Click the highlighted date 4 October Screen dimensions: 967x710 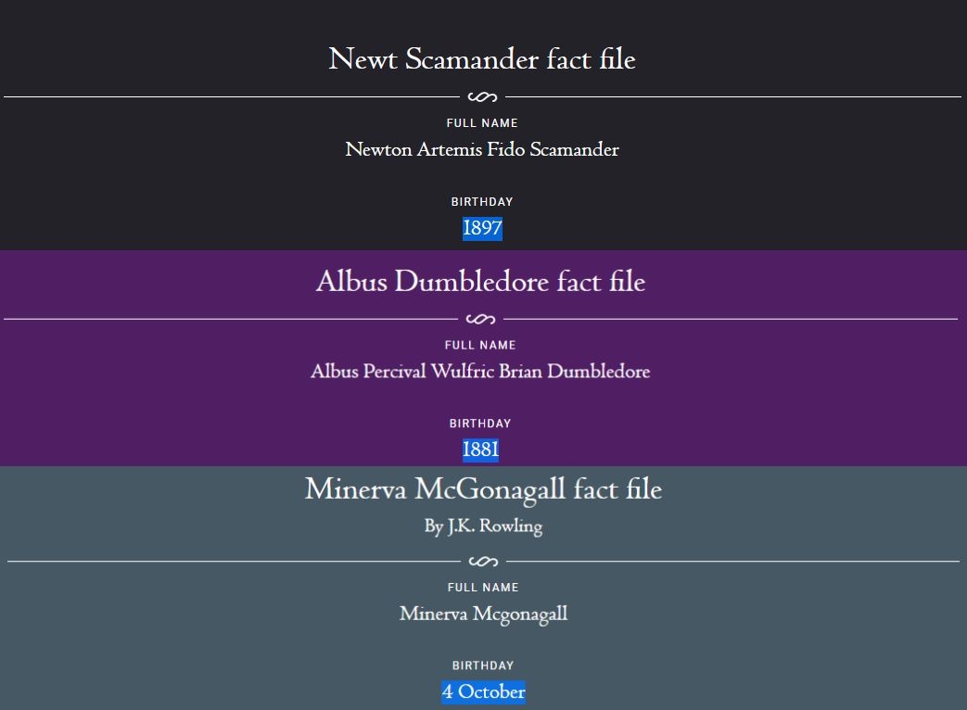pyautogui.click(x=483, y=692)
